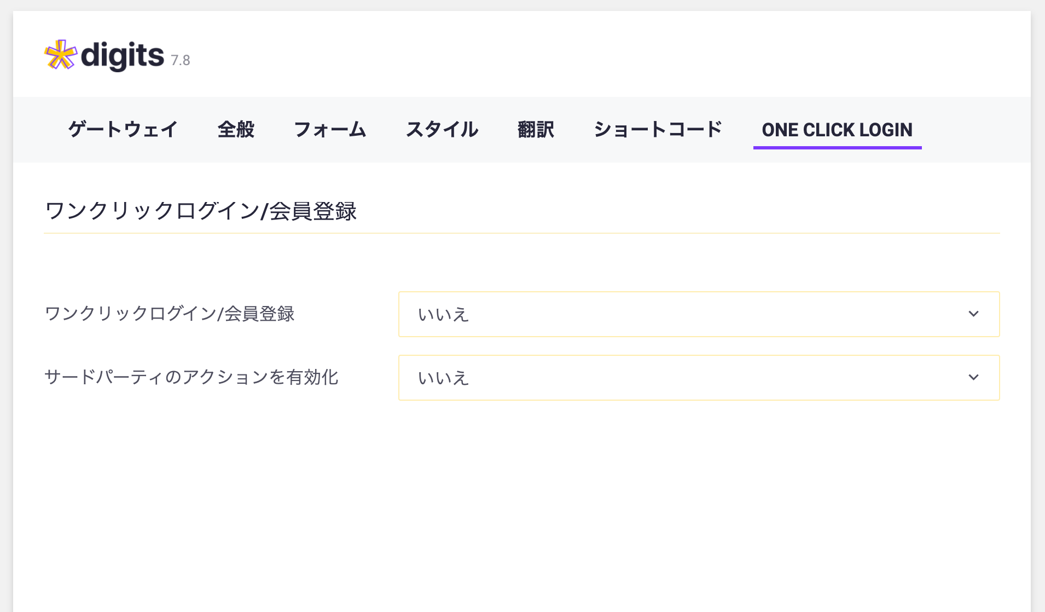Select the いいえ value in second dropdown
Viewport: 1045px width, 612px height.
pyautogui.click(x=443, y=378)
